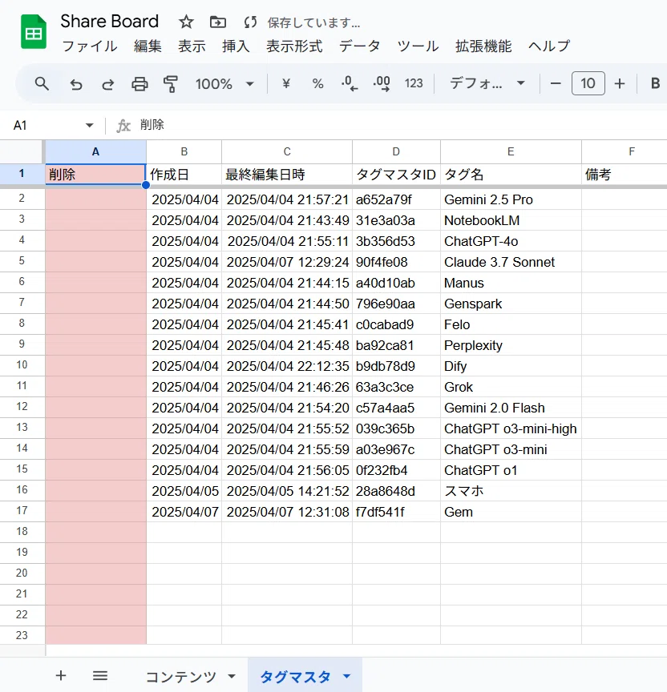
Task: Open the 編集 menu
Action: point(148,46)
